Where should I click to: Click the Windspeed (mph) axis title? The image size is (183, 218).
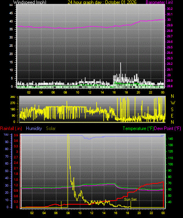tap(30, 2)
